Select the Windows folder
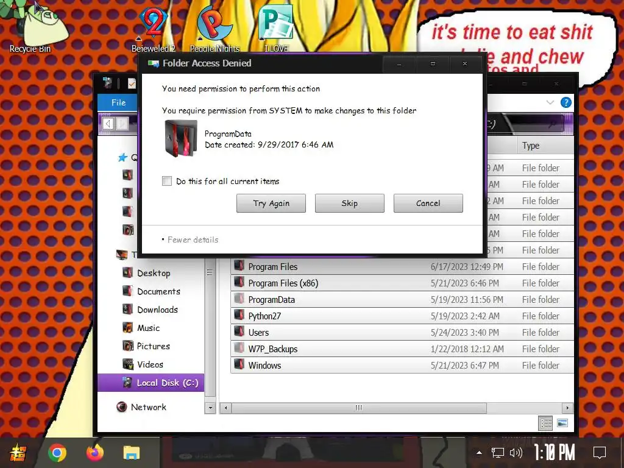624x468 pixels. tap(402, 366)
